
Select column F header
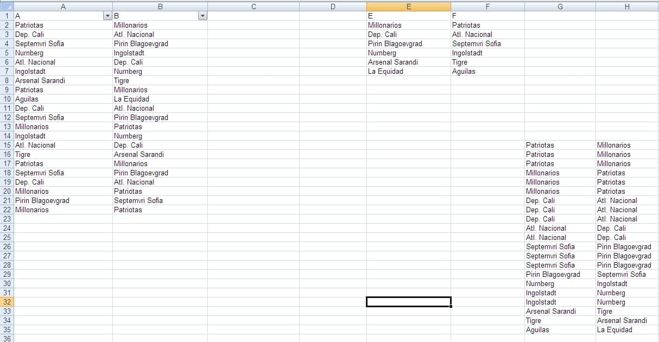(x=487, y=7)
